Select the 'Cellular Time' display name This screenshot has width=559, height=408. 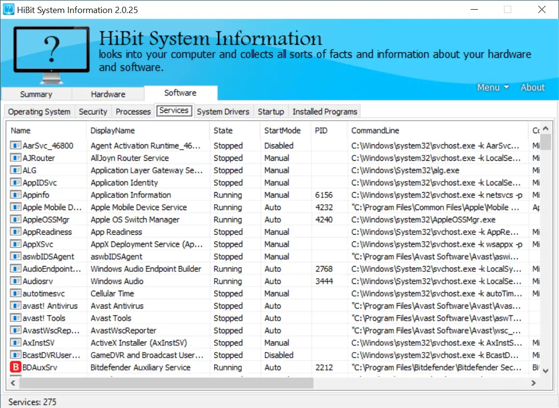click(112, 293)
